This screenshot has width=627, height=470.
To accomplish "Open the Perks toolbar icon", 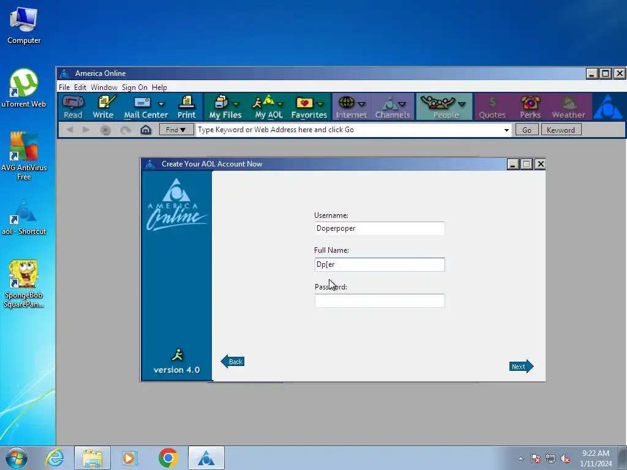I will coord(530,106).
